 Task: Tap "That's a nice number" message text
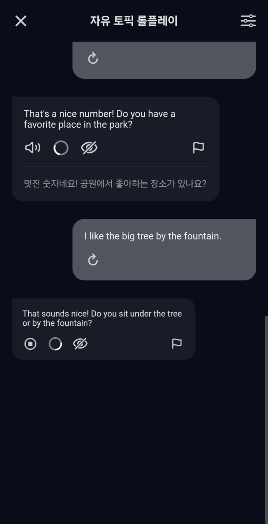(x=100, y=119)
